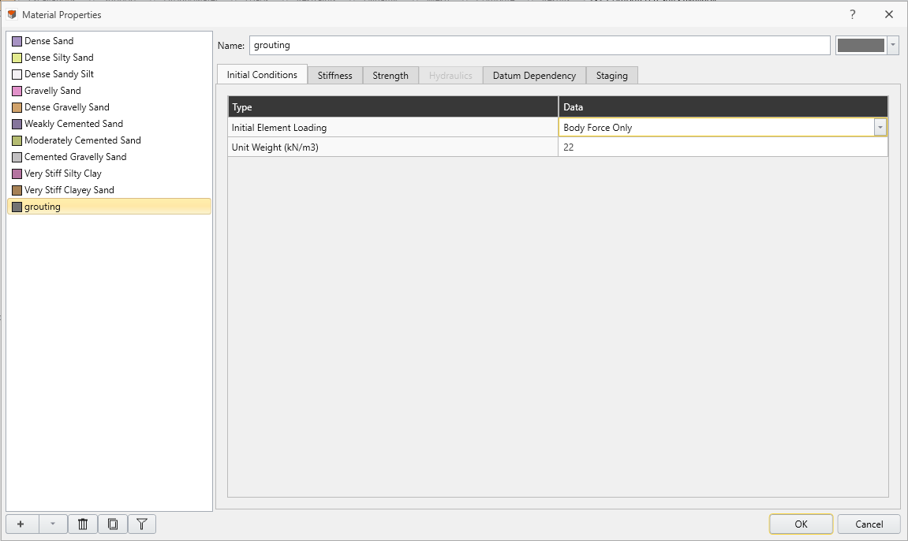Screen dimensions: 908x541
Task: Open dialog help via the question mark icon
Action: click(853, 14)
